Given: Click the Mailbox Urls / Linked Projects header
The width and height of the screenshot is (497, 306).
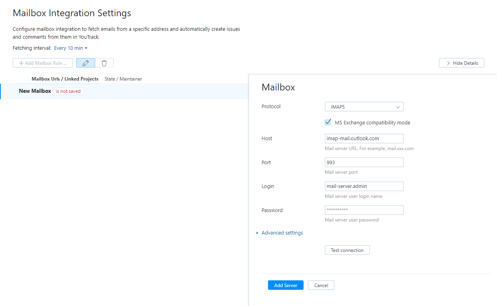Looking at the screenshot, I should click(65, 79).
